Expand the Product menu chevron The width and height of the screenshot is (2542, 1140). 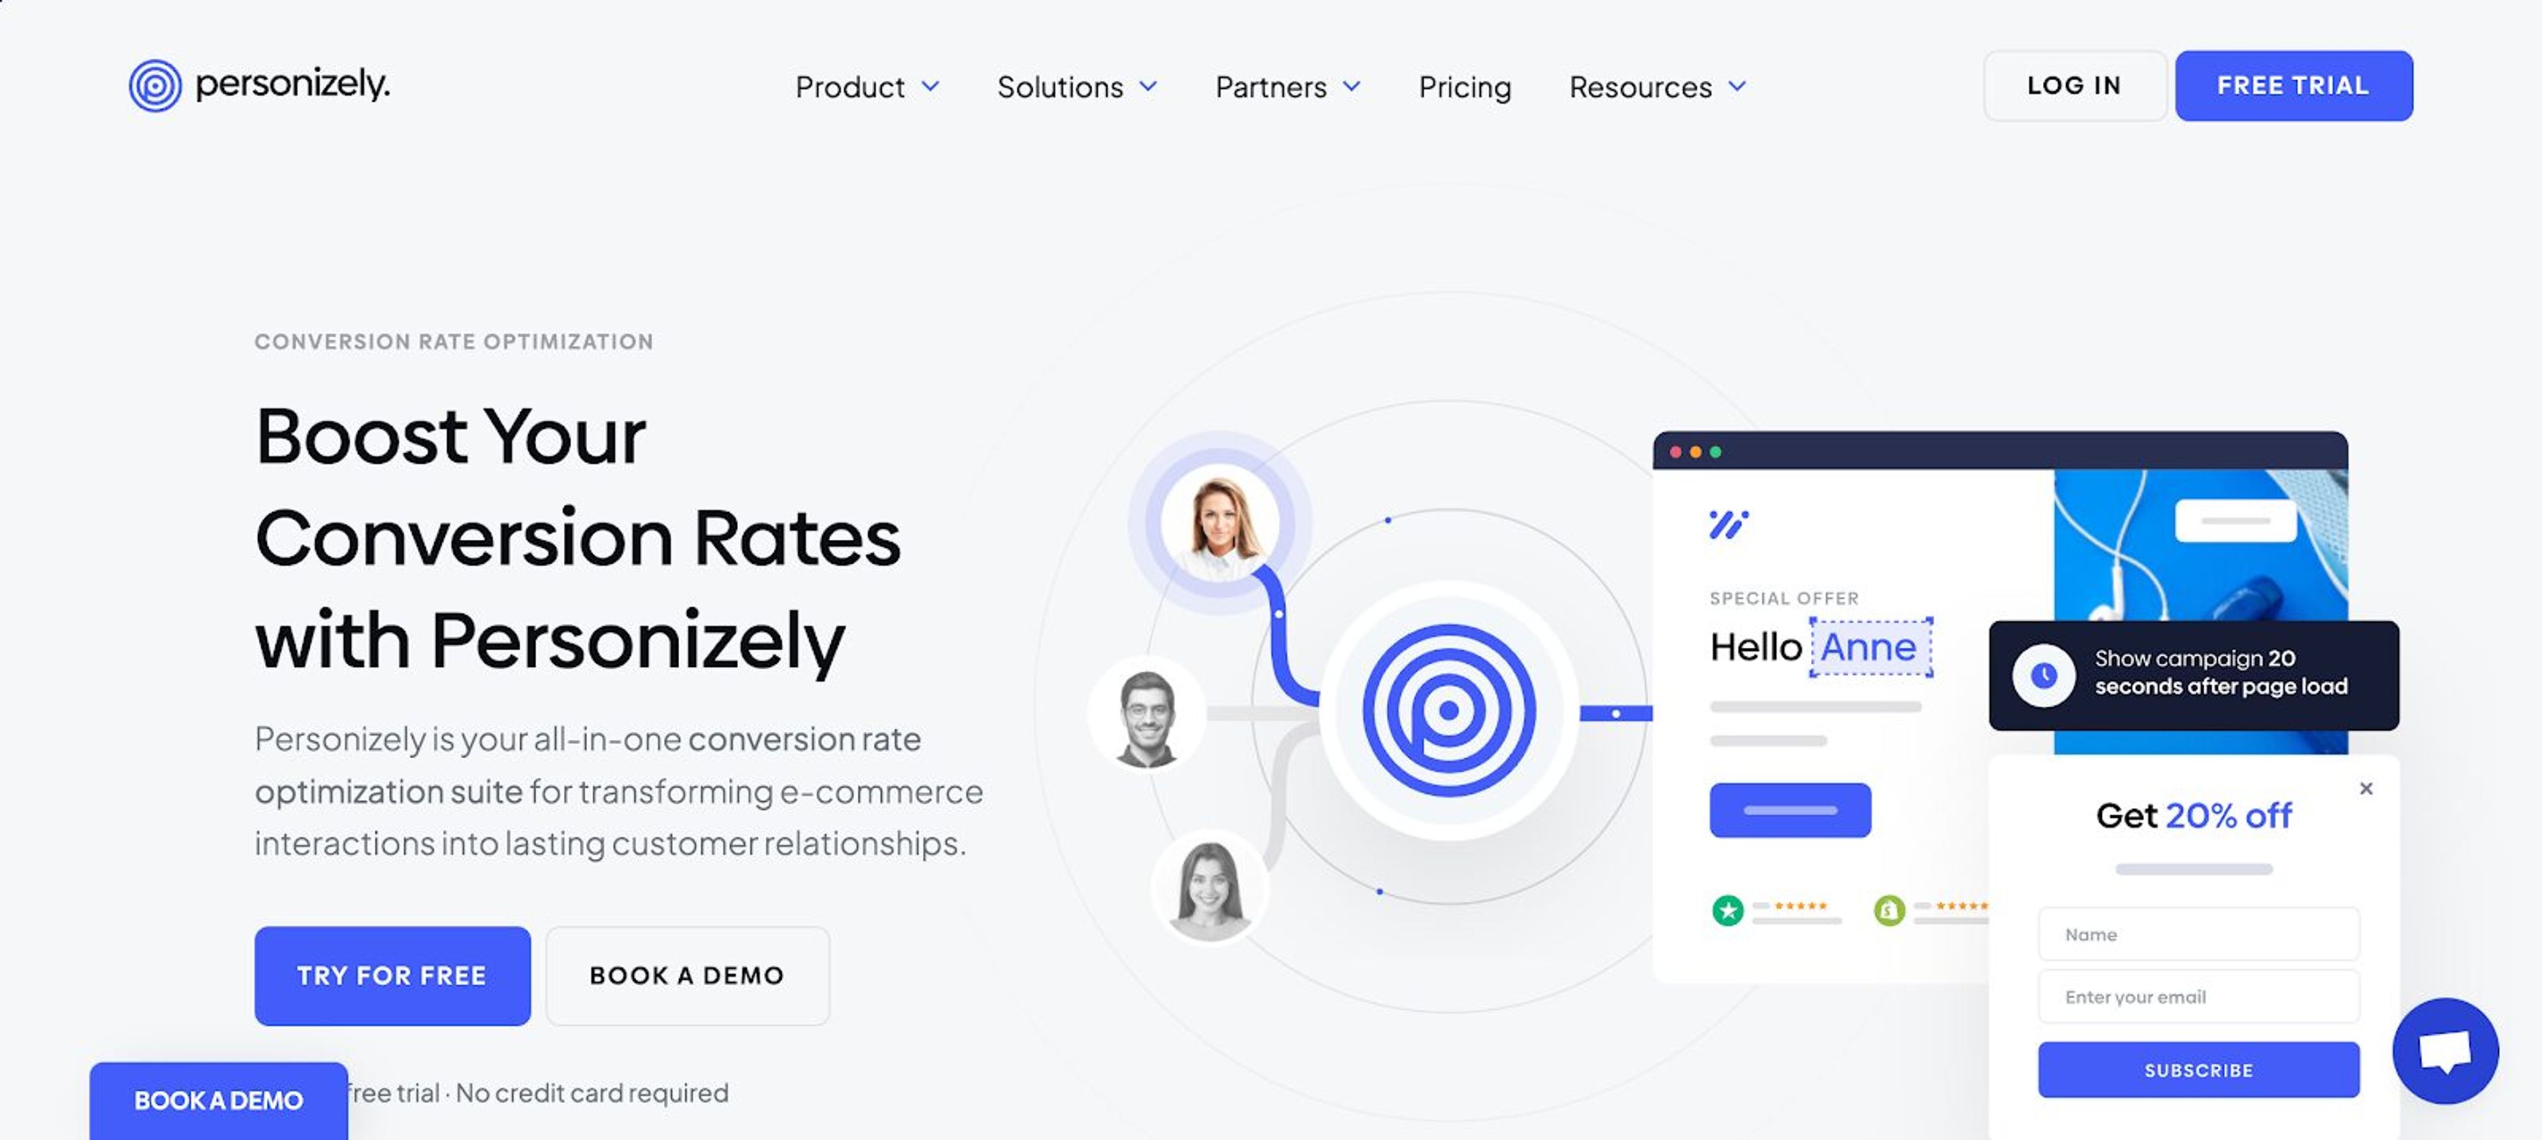[929, 87]
